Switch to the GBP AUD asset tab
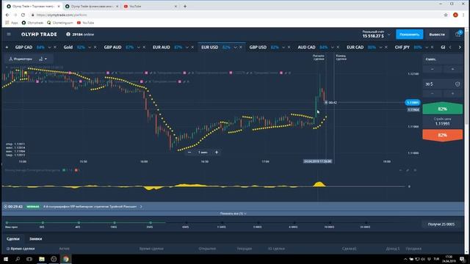This screenshot has width=470, height=264. click(112, 47)
